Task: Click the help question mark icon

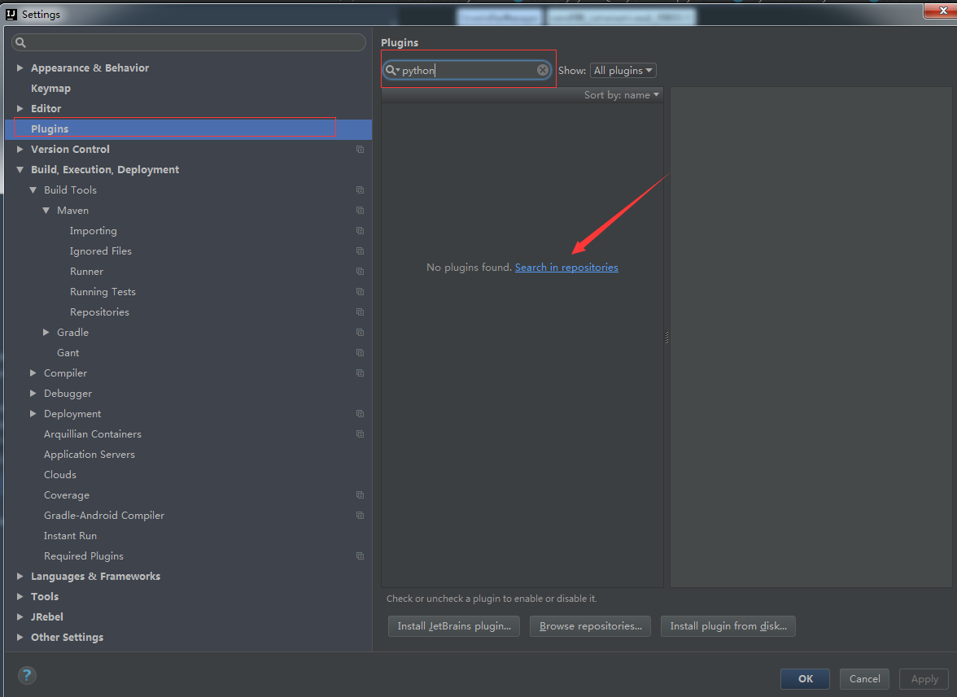Action: coord(27,675)
